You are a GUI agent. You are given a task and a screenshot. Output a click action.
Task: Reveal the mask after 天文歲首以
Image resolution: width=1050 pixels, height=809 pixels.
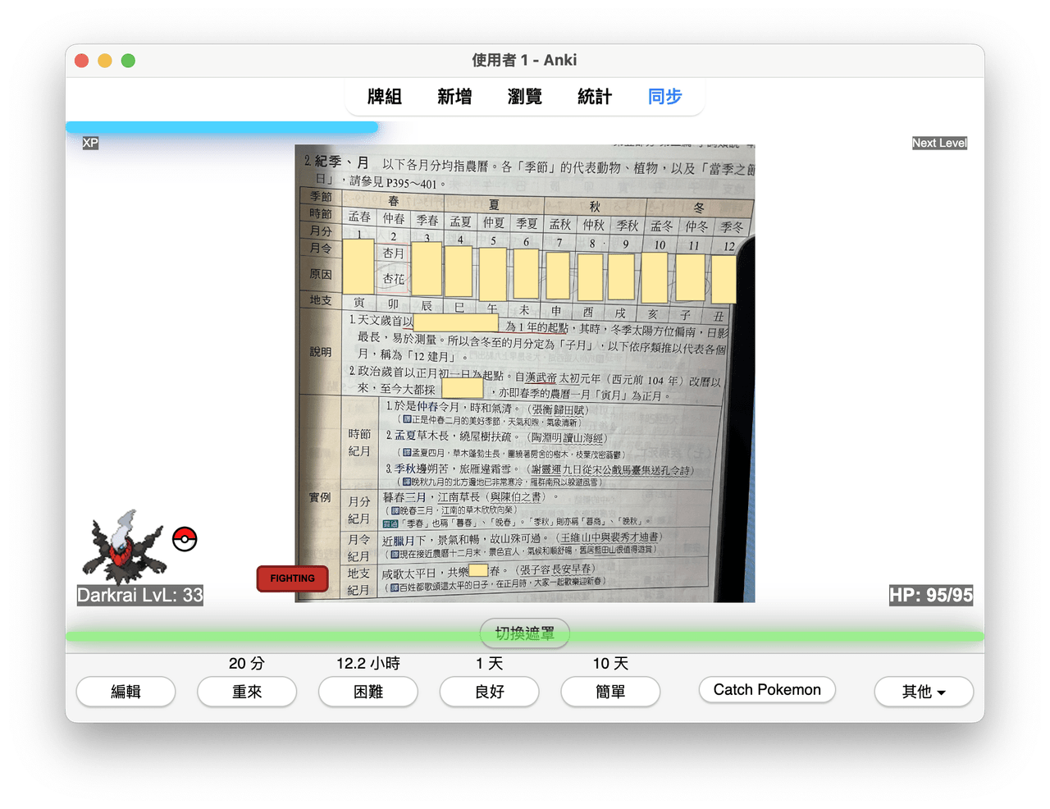tap(456, 322)
